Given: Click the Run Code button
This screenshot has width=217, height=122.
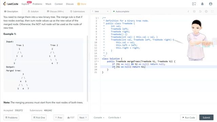Looking at the screenshot, I should [x=189, y=118].
